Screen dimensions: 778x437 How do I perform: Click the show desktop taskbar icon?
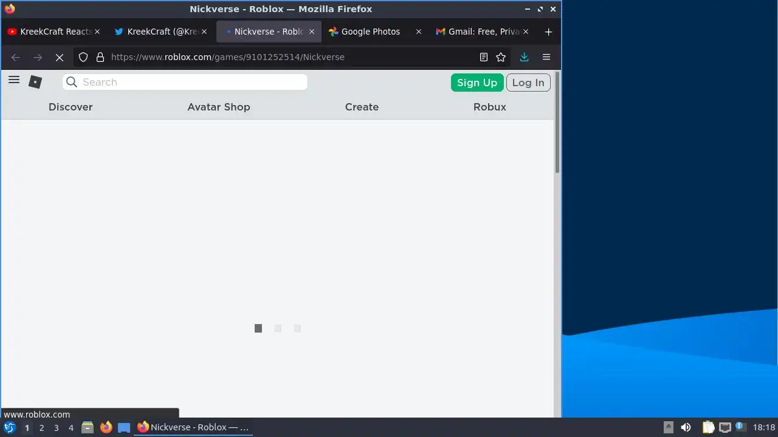[124, 427]
